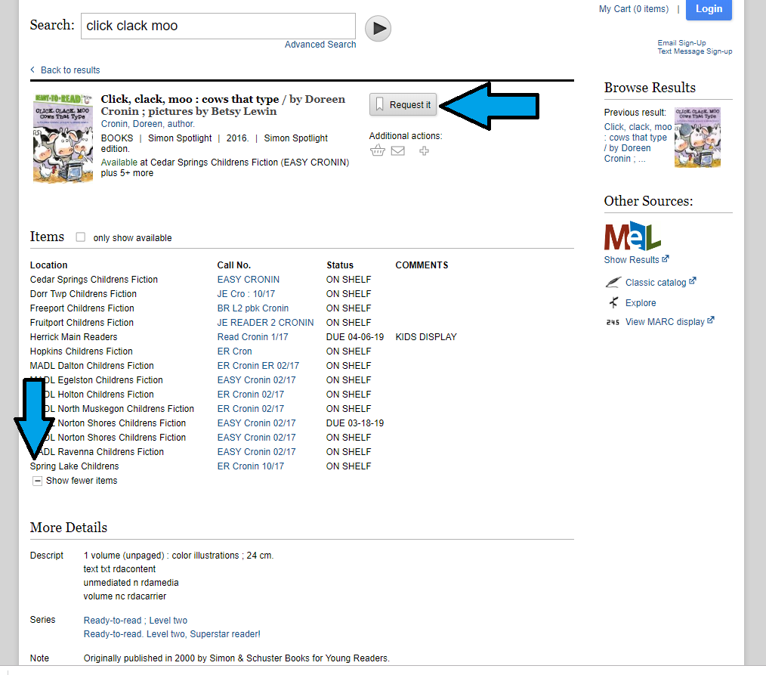Open Email Sign-Up link

pyautogui.click(x=681, y=43)
